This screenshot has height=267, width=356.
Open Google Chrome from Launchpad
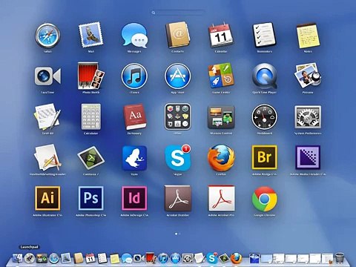click(x=264, y=199)
